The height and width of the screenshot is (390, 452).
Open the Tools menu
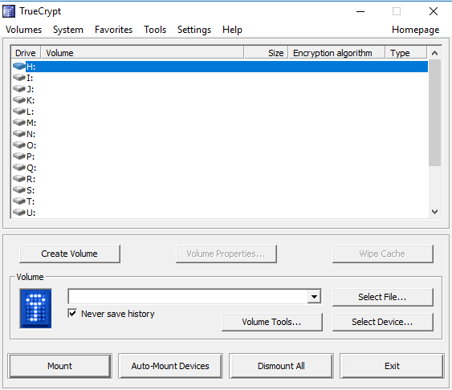155,30
